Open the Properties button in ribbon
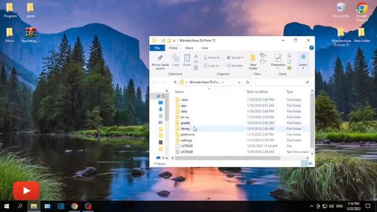Screen dimensions: 377x212 click(x=278, y=61)
